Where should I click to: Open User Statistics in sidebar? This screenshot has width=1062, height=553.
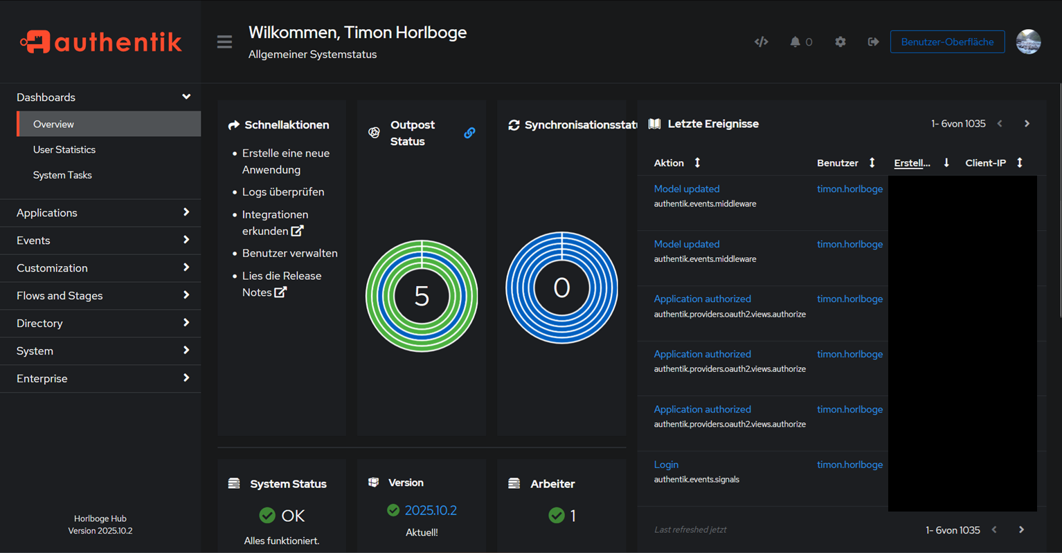64,150
